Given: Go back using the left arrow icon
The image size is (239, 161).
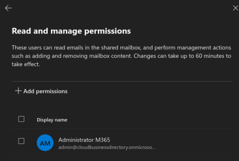Looking at the screenshot, I should (8, 8).
